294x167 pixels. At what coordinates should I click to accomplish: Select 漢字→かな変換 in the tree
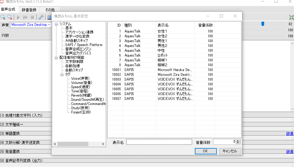(x=77, y=36)
